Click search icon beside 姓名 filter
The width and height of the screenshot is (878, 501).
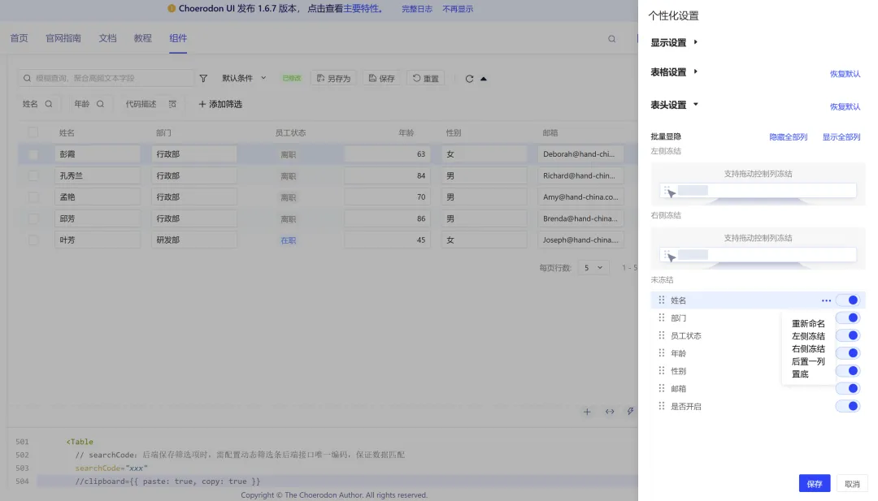[x=49, y=104]
